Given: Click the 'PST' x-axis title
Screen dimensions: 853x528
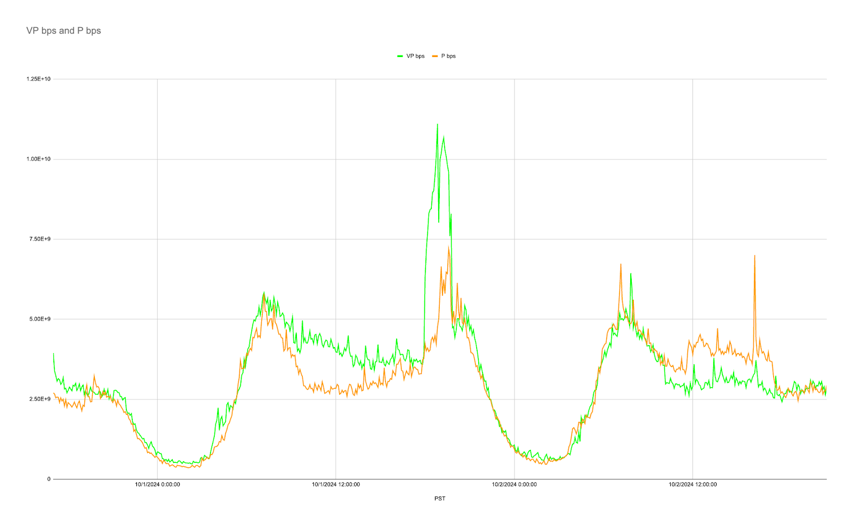Looking at the screenshot, I should [440, 499].
